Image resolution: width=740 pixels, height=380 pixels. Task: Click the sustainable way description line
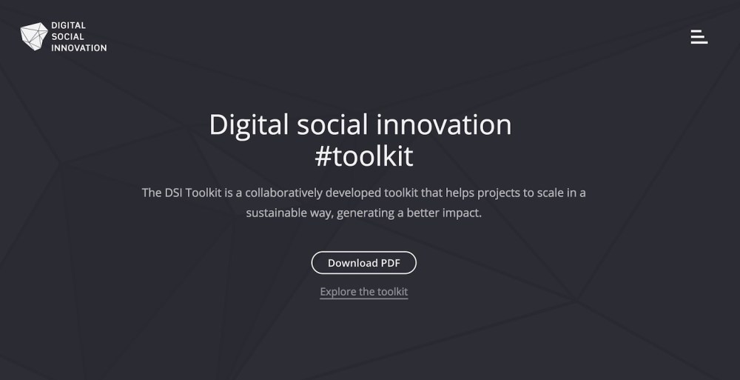coord(363,213)
